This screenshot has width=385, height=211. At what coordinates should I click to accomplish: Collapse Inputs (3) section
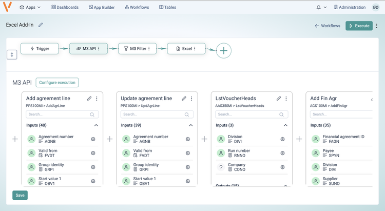tap(285, 125)
